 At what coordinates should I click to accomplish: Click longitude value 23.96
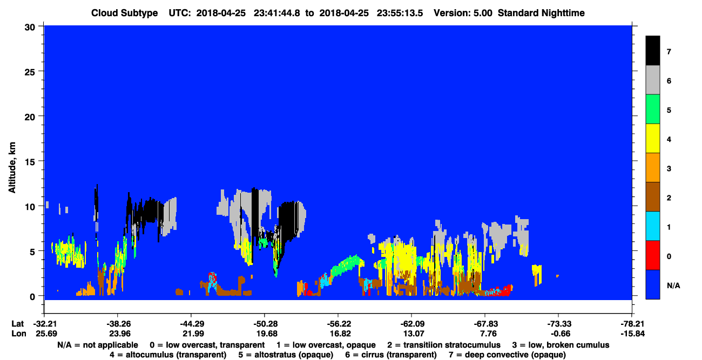[117, 334]
